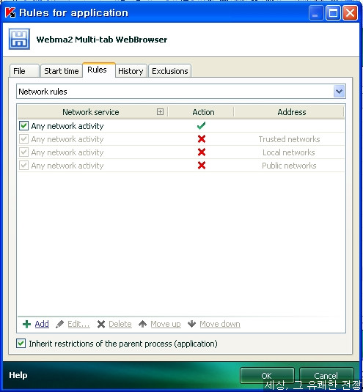Click the Delete link
This screenshot has width=363, height=392.
[x=120, y=324]
